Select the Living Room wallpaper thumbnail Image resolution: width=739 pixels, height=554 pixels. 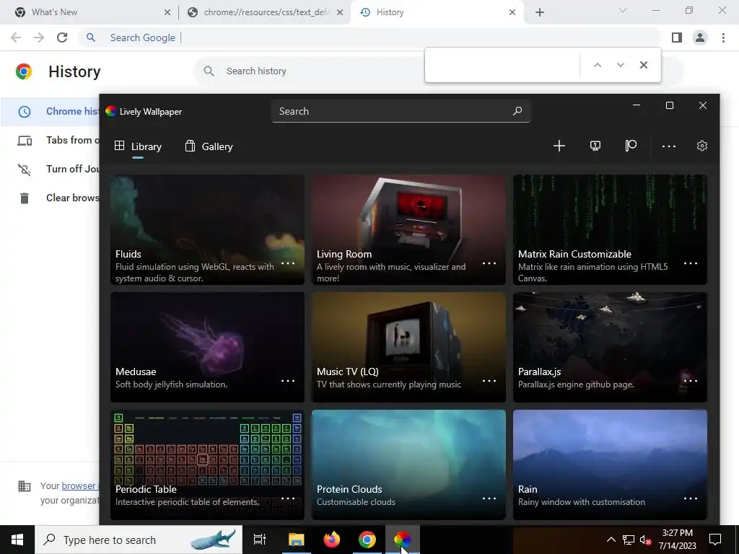(x=408, y=229)
